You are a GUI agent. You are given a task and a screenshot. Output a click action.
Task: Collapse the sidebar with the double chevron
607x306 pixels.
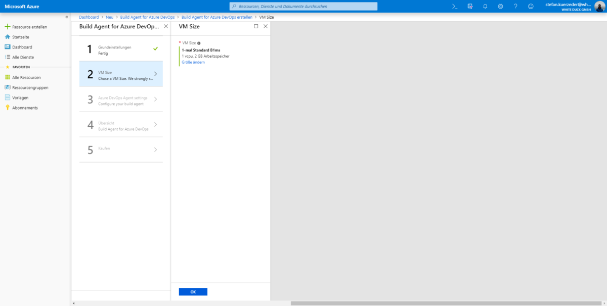click(66, 17)
